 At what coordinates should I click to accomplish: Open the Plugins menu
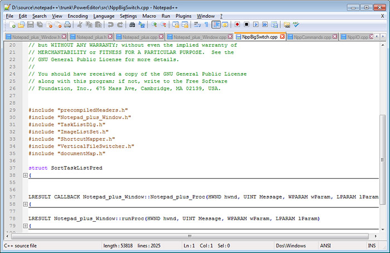[x=183, y=16]
